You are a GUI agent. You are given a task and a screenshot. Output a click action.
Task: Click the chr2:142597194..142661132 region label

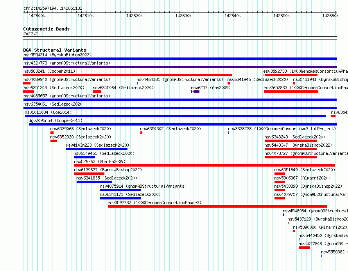[53, 9]
